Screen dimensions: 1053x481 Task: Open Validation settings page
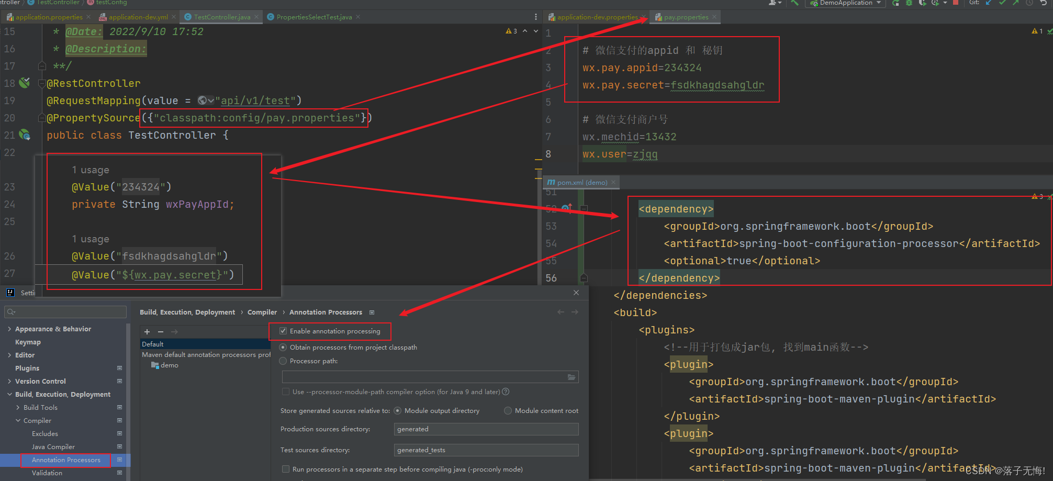47,473
